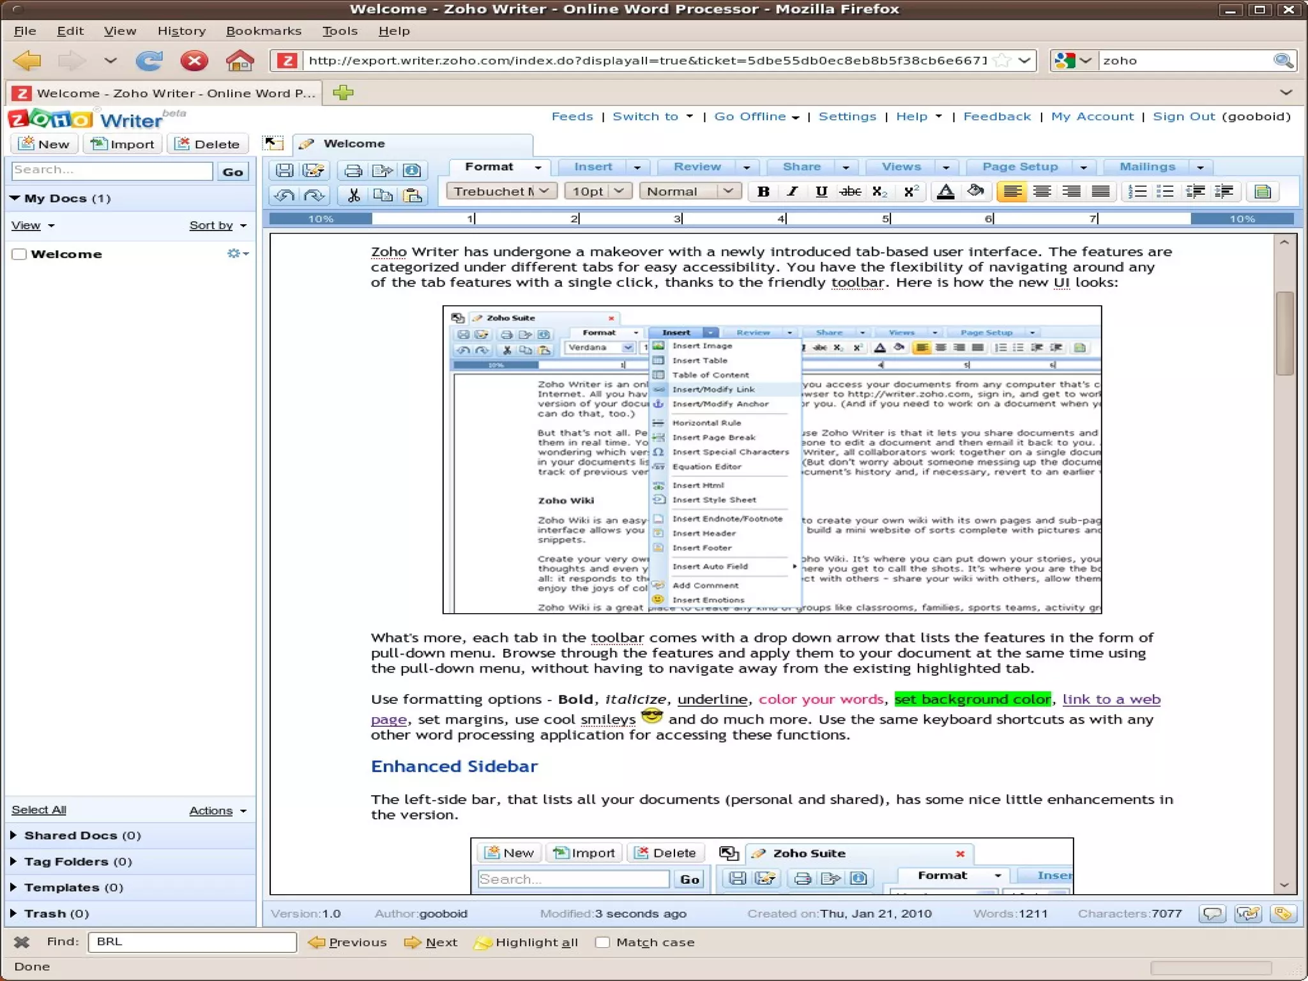Click the Feedback link
The height and width of the screenshot is (981, 1308).
[x=997, y=116]
